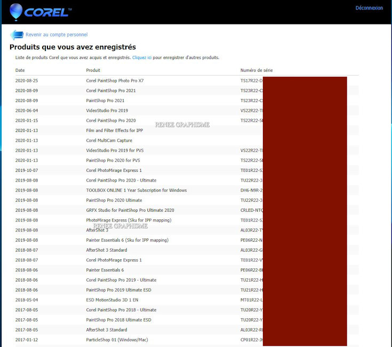392x347 pixels.
Task: Click Corel PaintShop Pro 2018 - Ultimate
Action: tap(121, 310)
